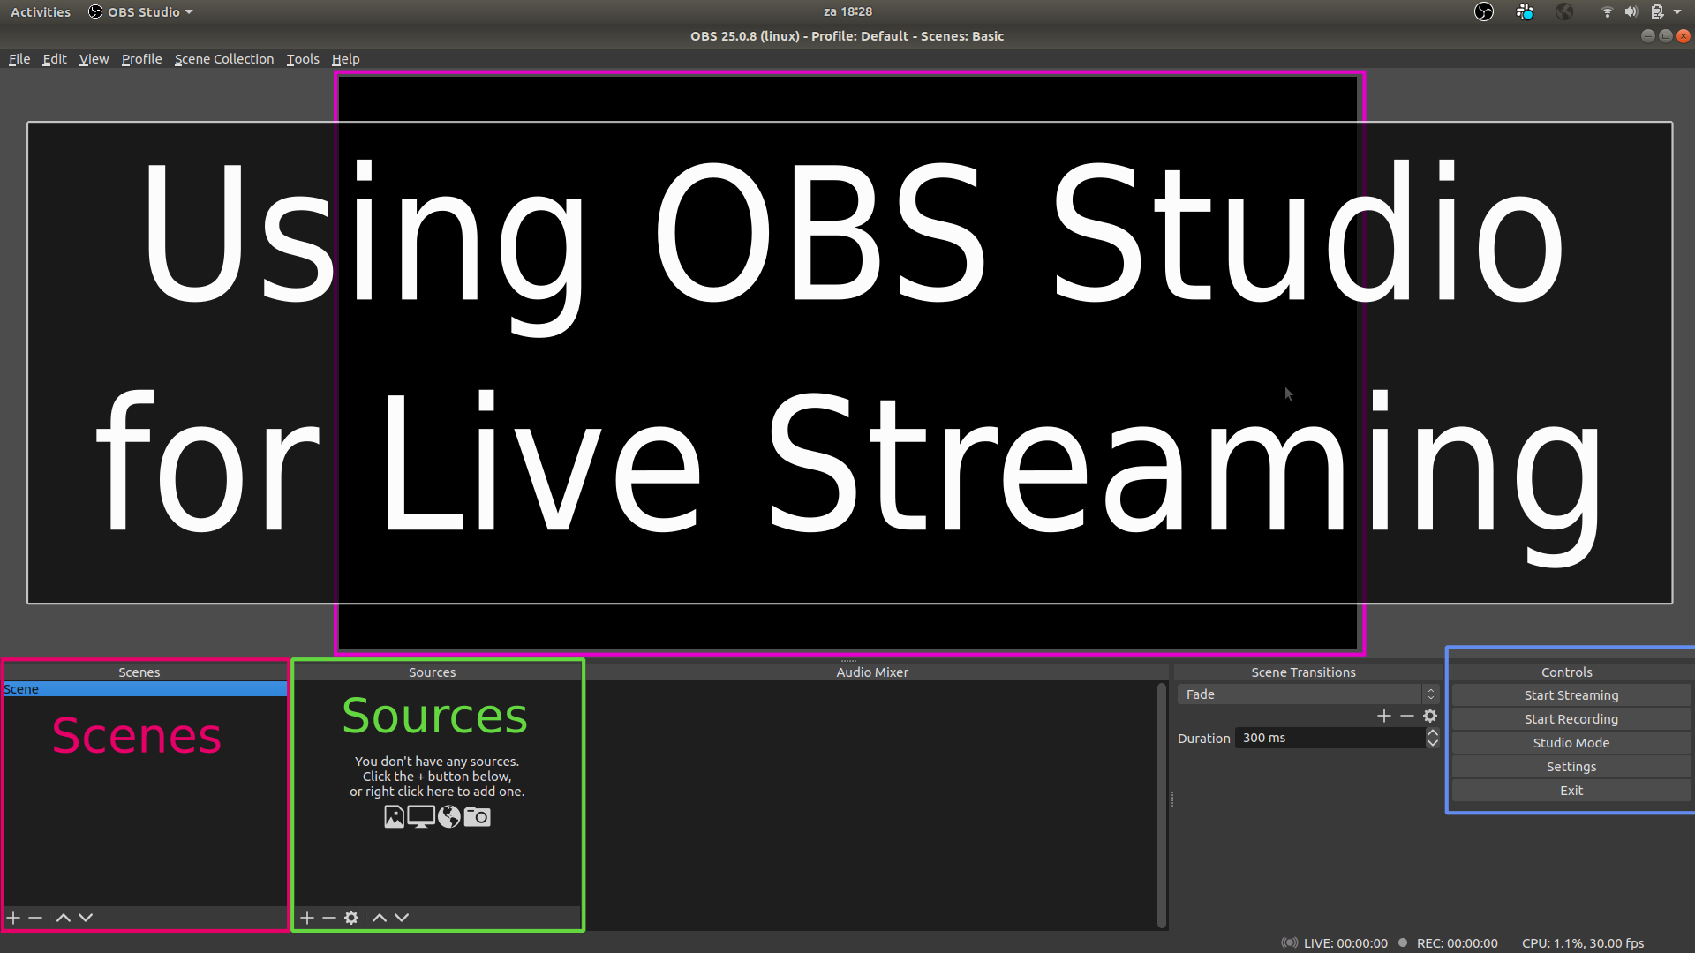Open Activities overview

(41, 11)
